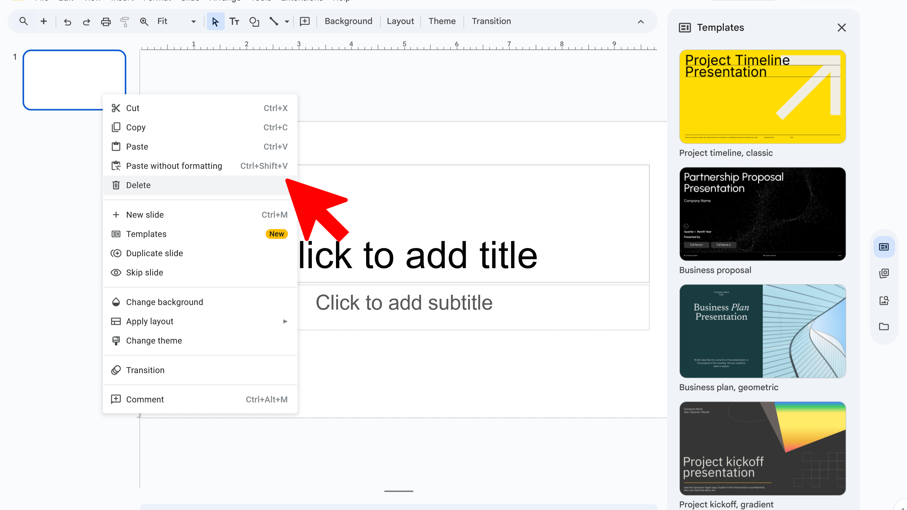The width and height of the screenshot is (907, 510).
Task: Open the Theme chooser from the toolbar
Action: point(442,21)
